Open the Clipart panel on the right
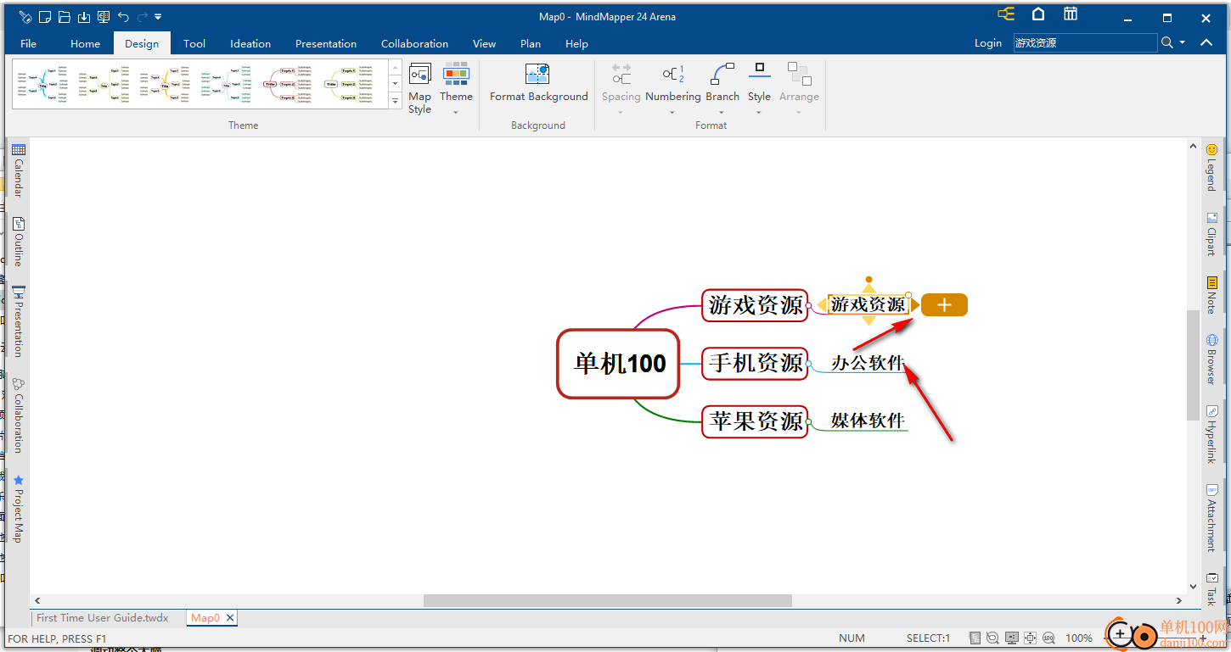This screenshot has width=1231, height=652. click(1211, 233)
